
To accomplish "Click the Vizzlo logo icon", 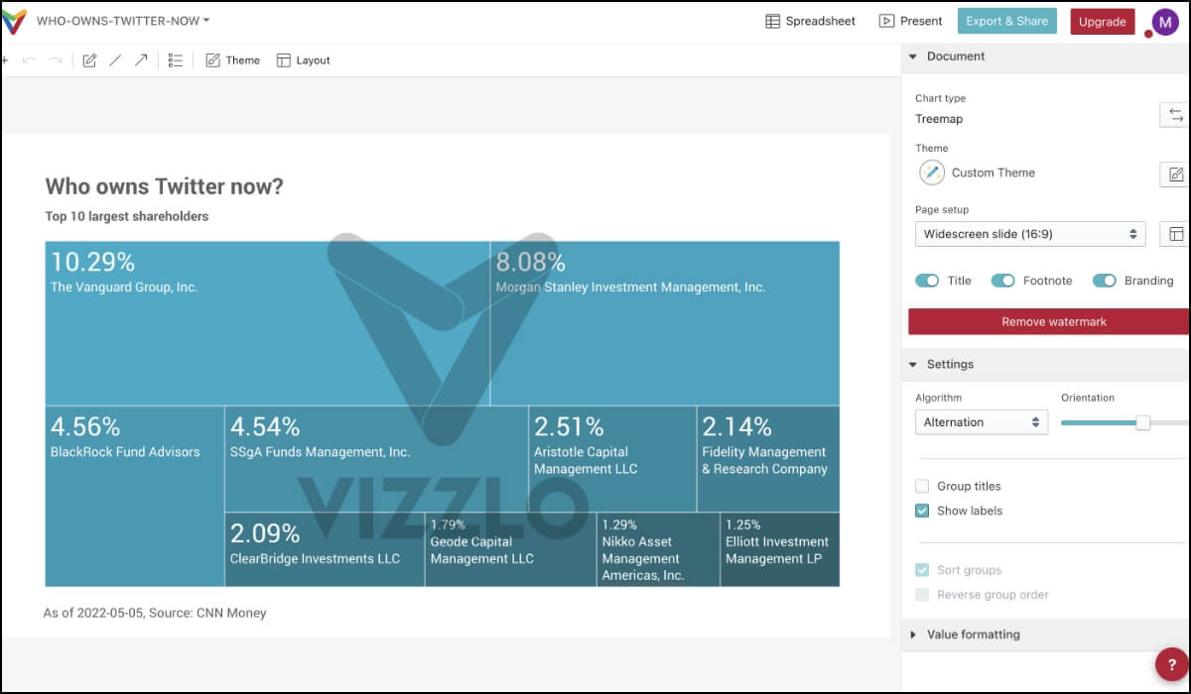I will pos(13,21).
